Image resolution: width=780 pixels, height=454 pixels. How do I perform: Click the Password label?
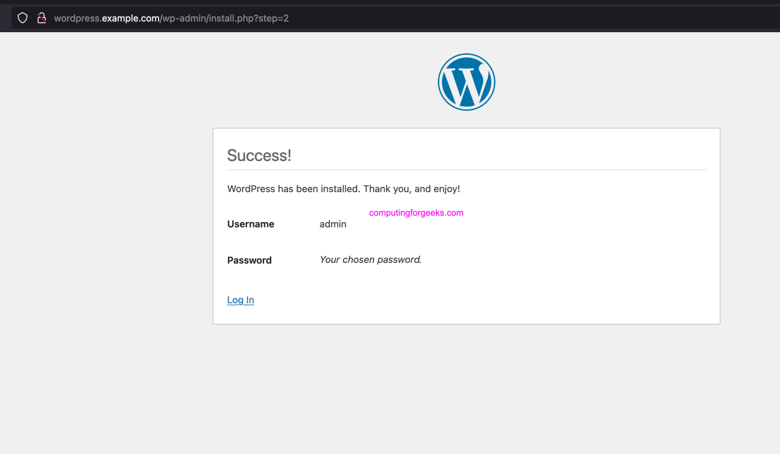249,260
